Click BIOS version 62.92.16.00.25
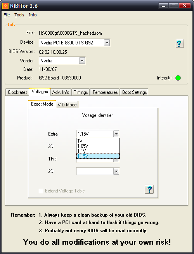 tap(53, 52)
